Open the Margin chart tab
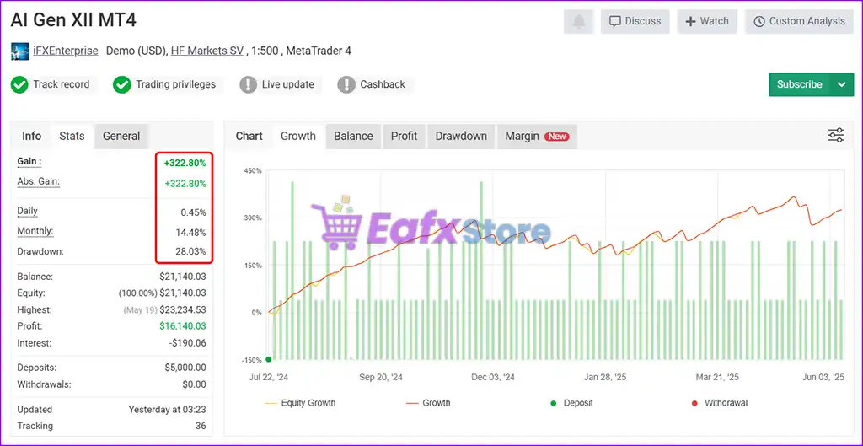This screenshot has width=863, height=446. pos(537,136)
